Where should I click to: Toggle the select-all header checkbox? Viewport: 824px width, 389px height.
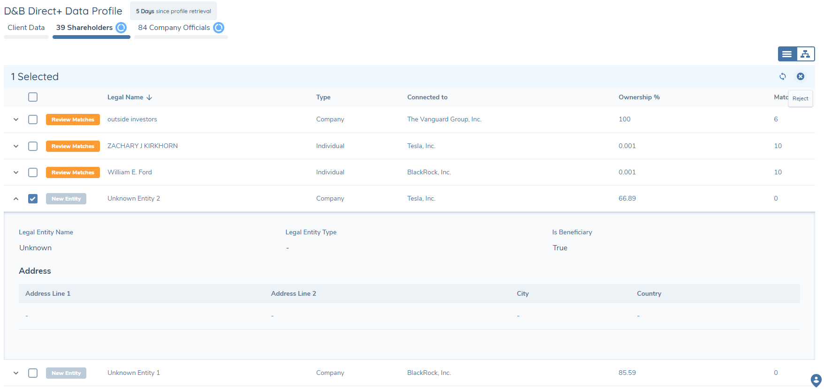click(33, 97)
